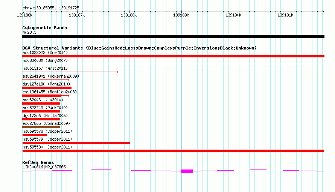
Task: Click the RefSeq Genes track title
Action: 38,162
